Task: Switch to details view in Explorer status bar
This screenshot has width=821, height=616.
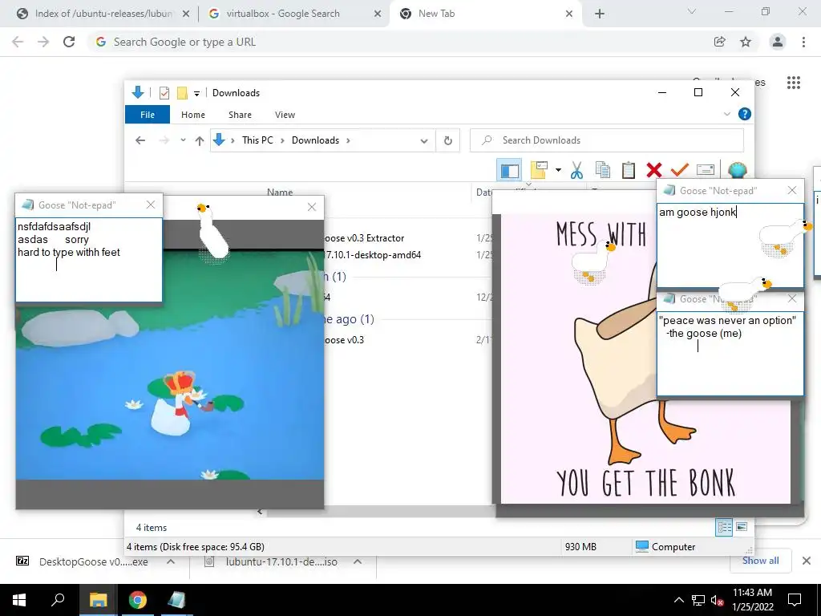Action: (x=724, y=527)
